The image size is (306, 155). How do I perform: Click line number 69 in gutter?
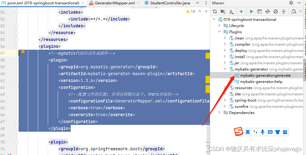2,135
